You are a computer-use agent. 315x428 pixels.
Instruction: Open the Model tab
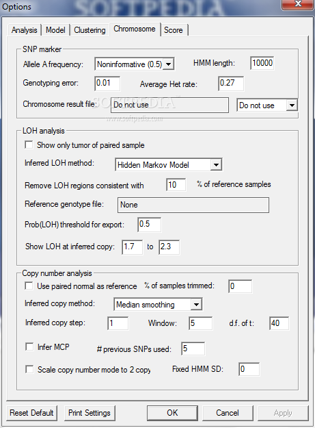55,29
